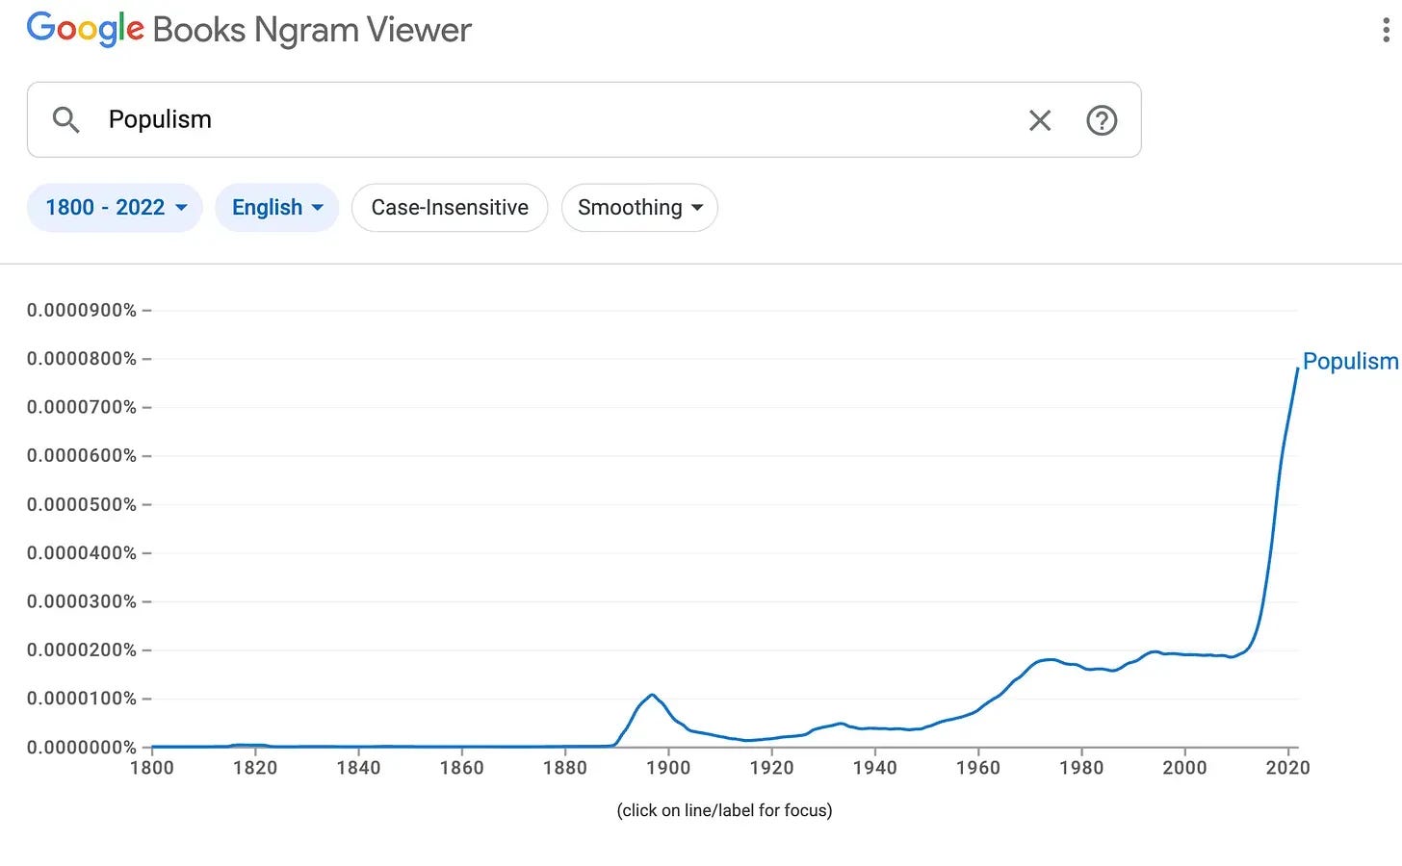1402x866 pixels.
Task: Click the 2020 label on the x-axis
Action: coord(1287,768)
